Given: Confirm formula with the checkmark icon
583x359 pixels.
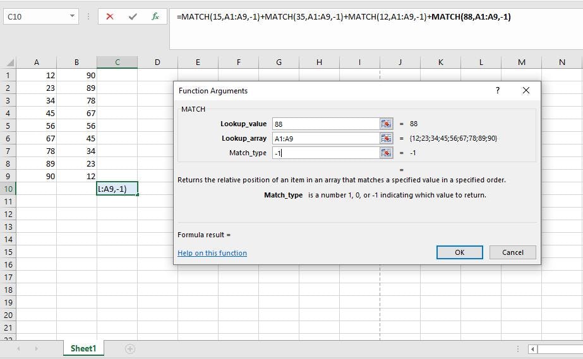Looking at the screenshot, I should click(133, 16).
